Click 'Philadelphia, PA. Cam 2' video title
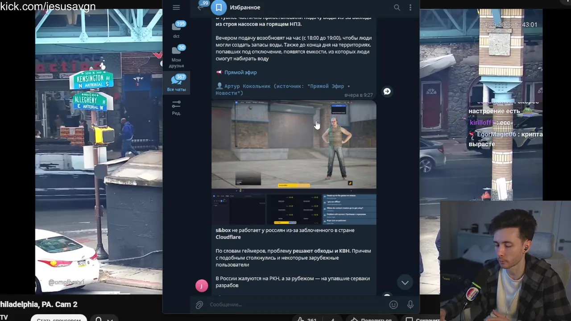This screenshot has width=571, height=321. 39,305
